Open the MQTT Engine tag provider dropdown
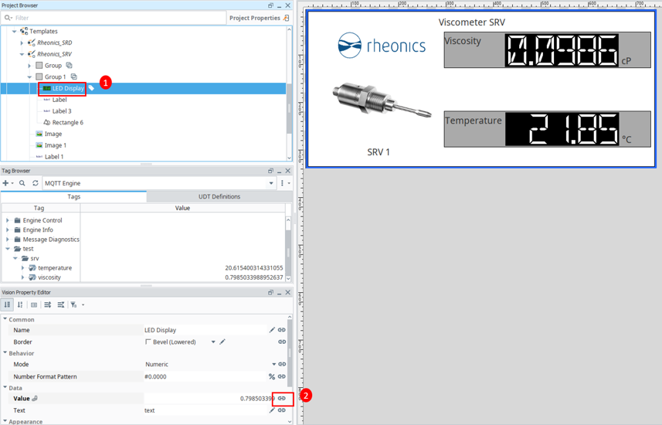Image resolution: width=662 pixels, height=425 pixels. [271, 183]
